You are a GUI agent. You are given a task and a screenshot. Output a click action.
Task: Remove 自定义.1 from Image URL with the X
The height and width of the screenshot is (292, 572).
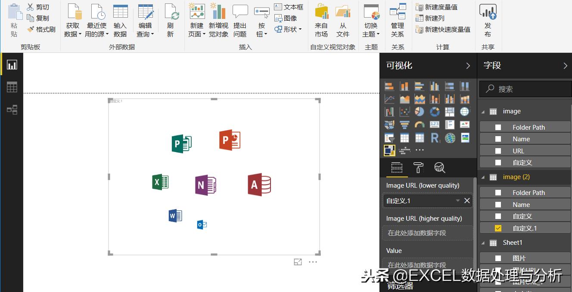(466, 201)
